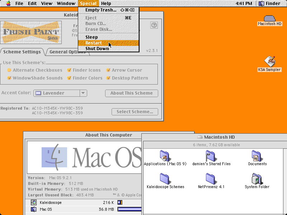Click the 'Mac OS 9.2.1' version text

(x=60, y=178)
